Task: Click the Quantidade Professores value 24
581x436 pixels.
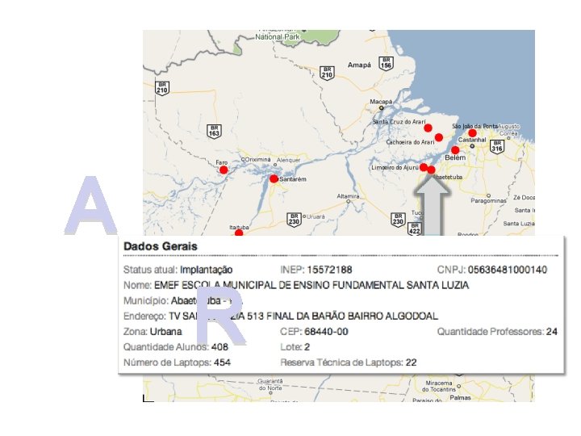Action: [552, 332]
